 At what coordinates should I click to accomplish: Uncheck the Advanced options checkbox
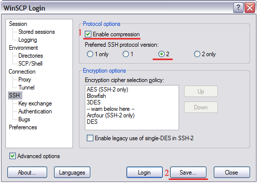click(x=12, y=156)
